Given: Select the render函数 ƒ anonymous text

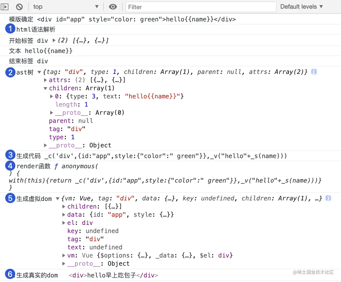Looking at the screenshot, I should 57,166.
